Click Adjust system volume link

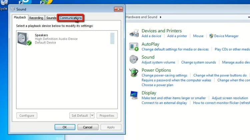coord(158,63)
